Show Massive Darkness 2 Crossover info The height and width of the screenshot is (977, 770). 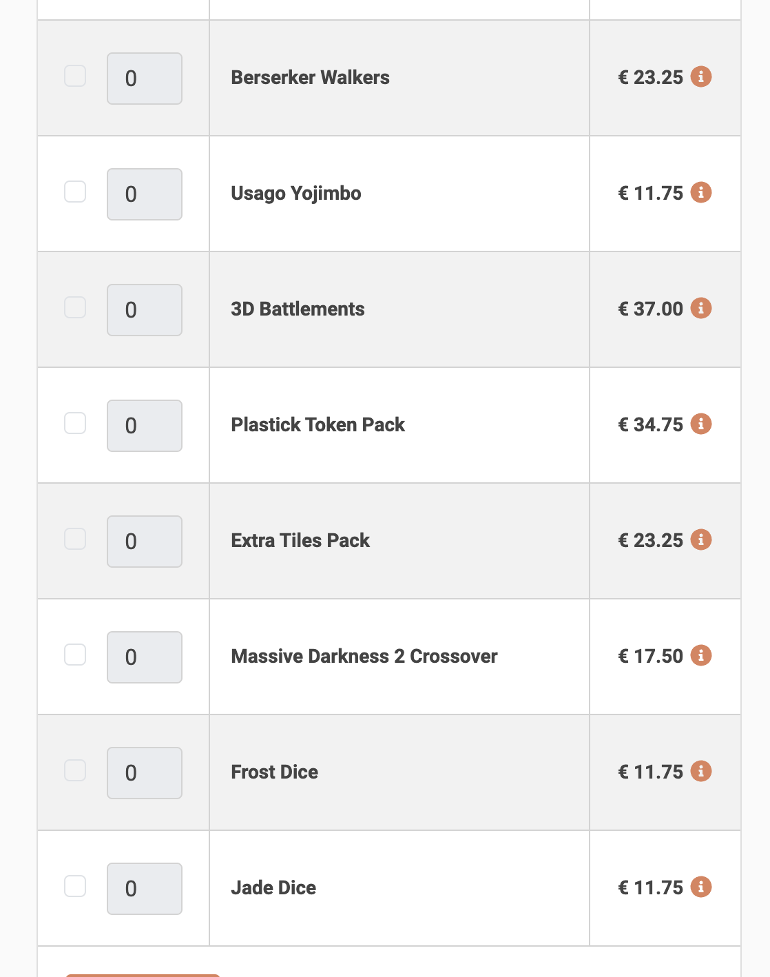tap(701, 655)
